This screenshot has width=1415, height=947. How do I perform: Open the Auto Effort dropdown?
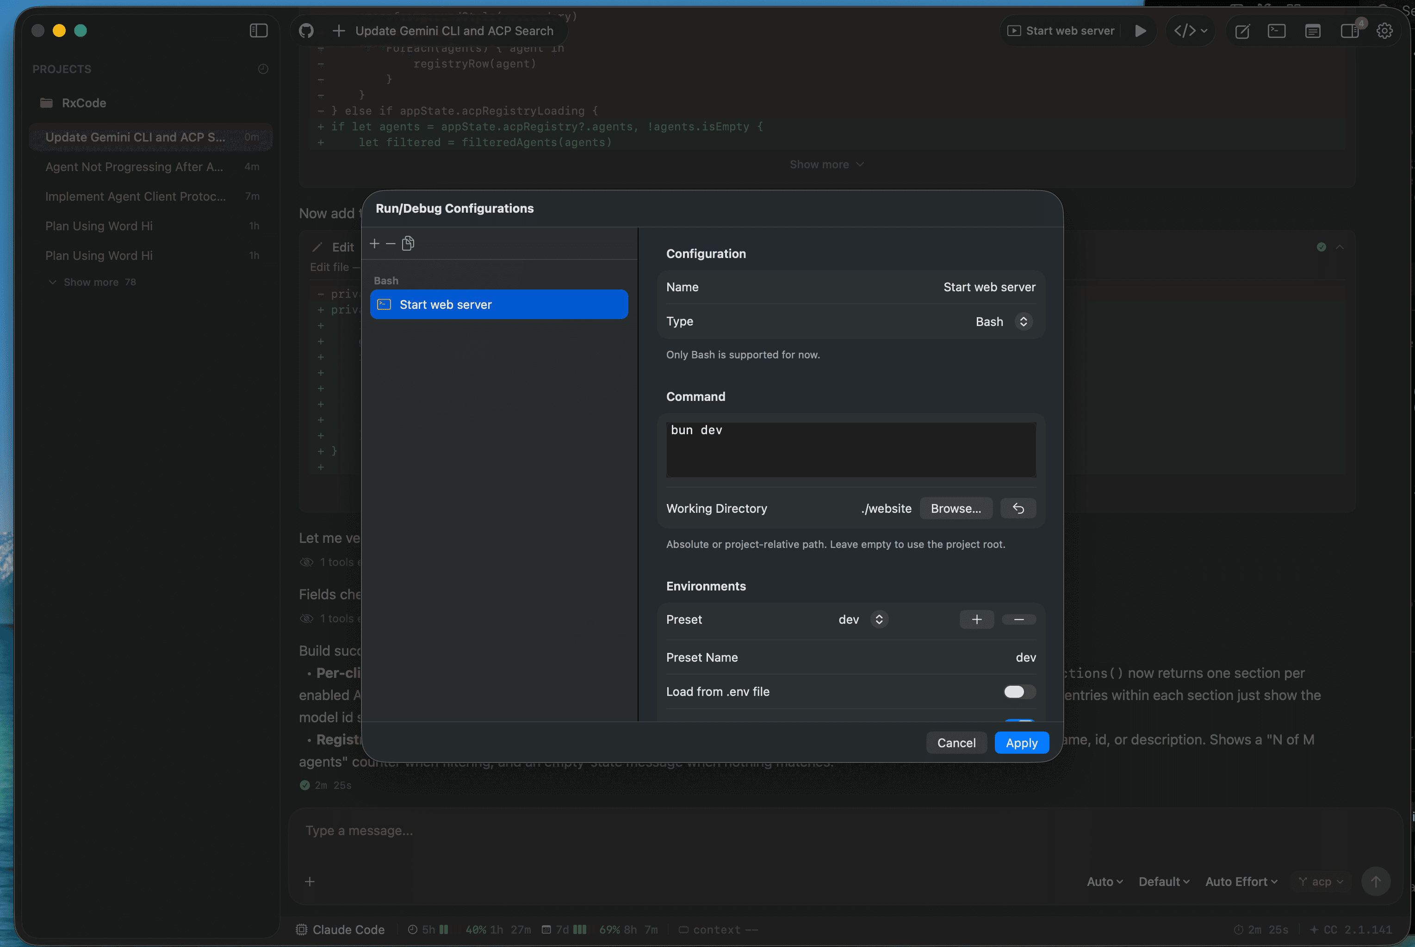click(1241, 882)
